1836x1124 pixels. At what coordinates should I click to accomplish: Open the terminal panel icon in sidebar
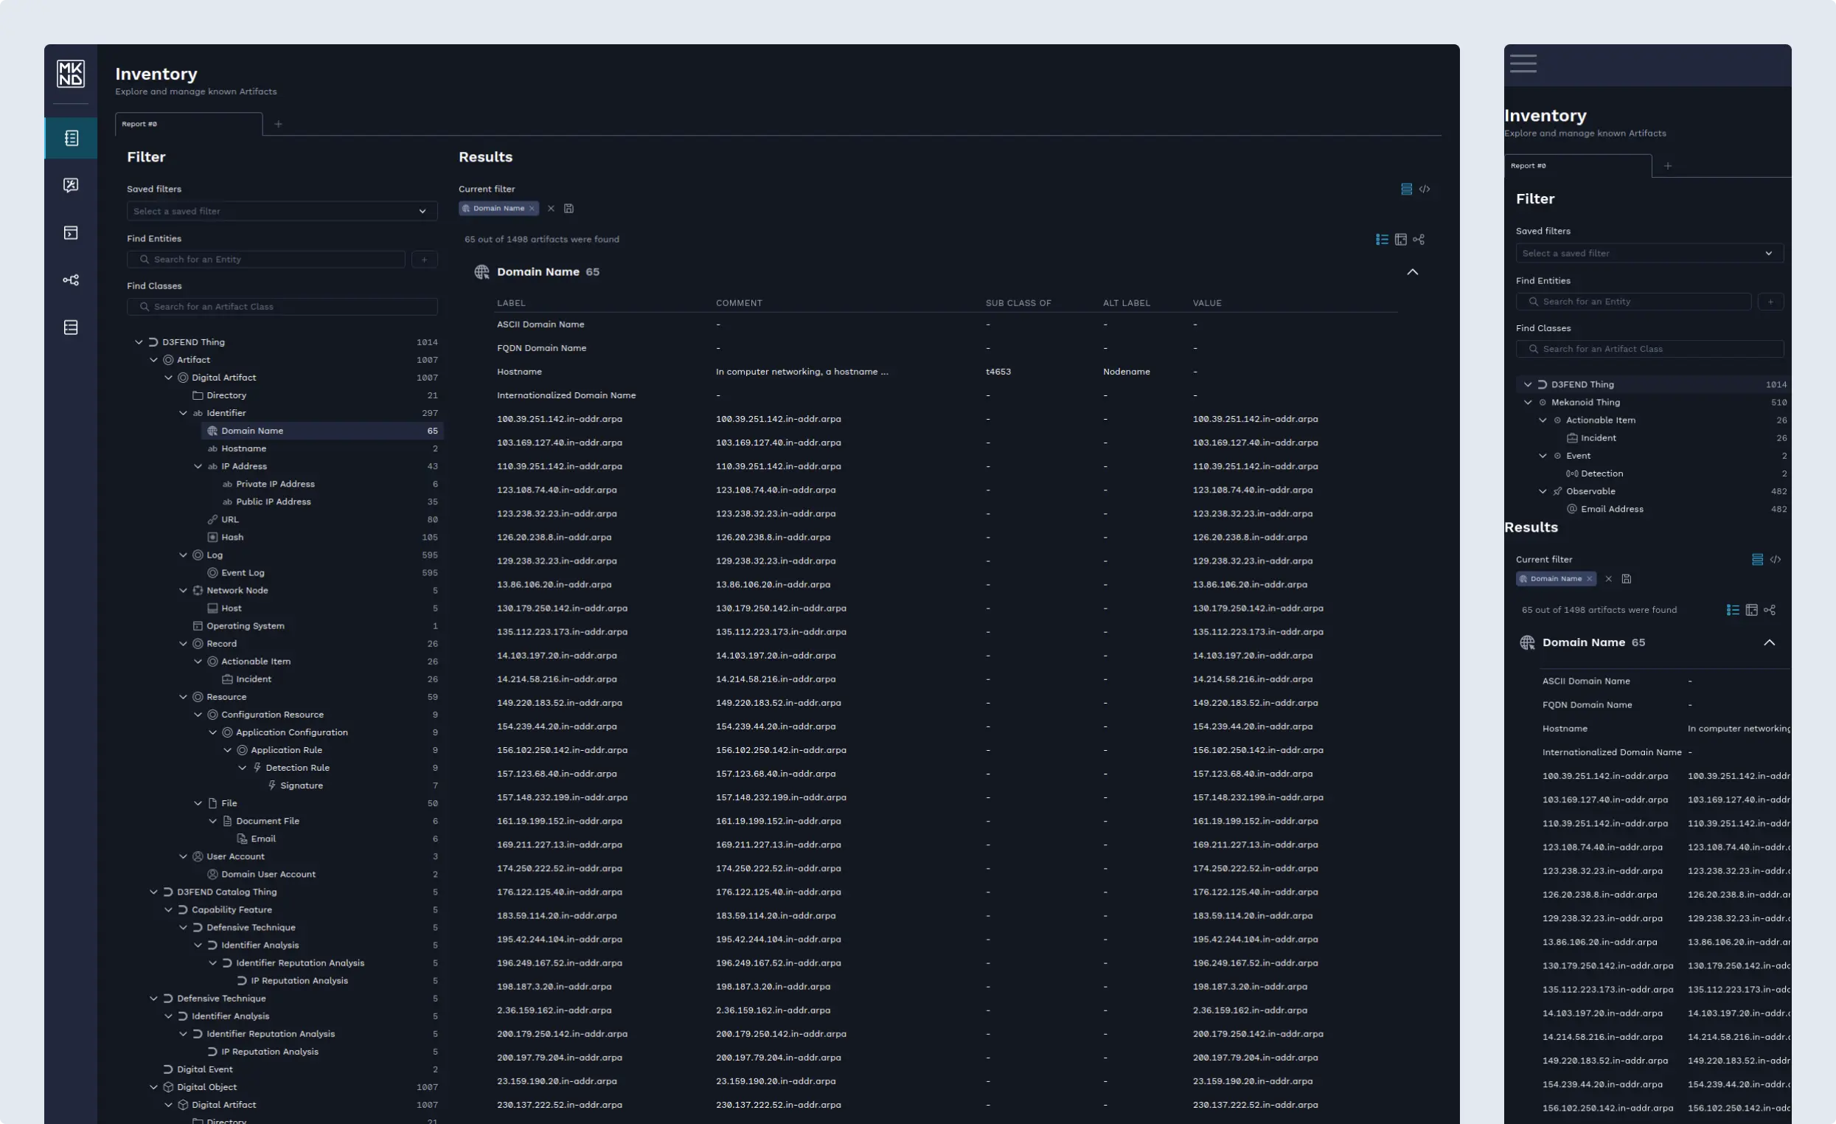(71, 232)
